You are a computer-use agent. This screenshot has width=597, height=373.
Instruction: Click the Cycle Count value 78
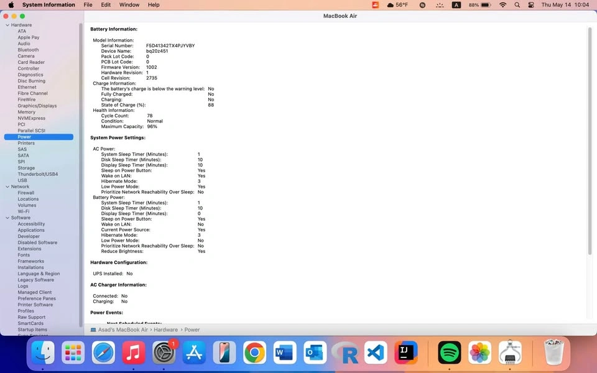pos(150,116)
